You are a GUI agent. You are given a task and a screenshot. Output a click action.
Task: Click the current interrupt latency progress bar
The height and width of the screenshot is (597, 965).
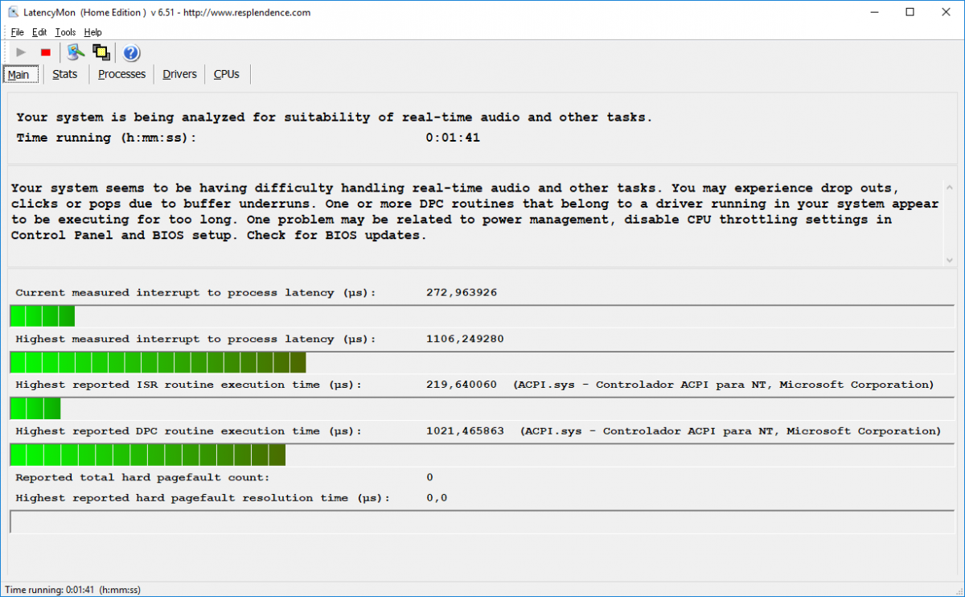pos(482,315)
